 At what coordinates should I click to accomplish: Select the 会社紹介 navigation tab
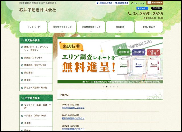pos(120,27)
